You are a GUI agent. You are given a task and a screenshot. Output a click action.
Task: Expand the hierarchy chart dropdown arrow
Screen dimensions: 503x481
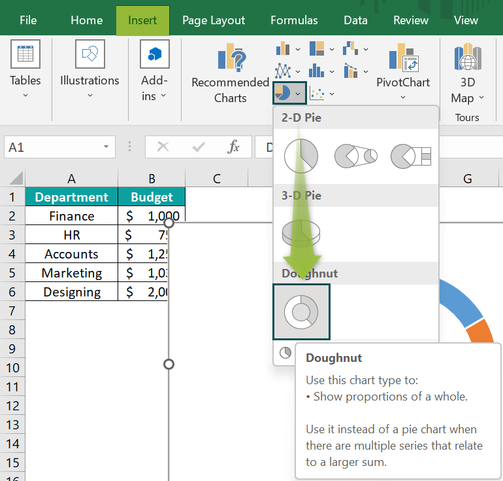pyautogui.click(x=332, y=50)
